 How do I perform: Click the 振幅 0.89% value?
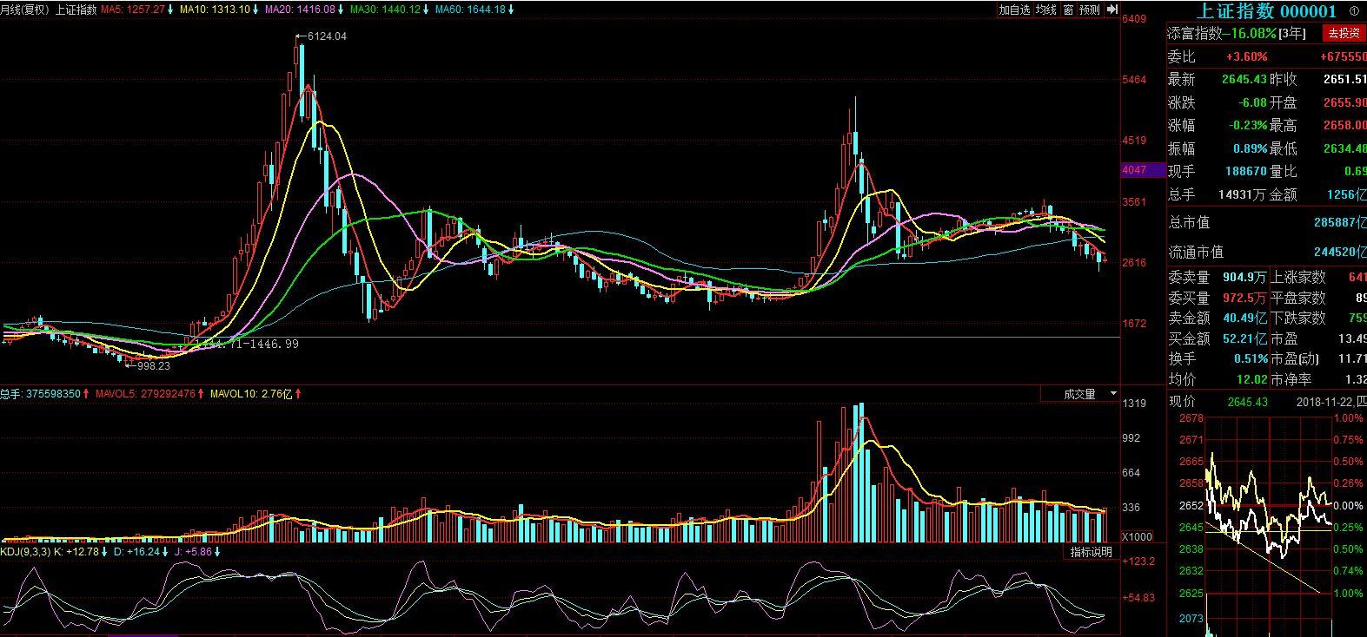1251,148
